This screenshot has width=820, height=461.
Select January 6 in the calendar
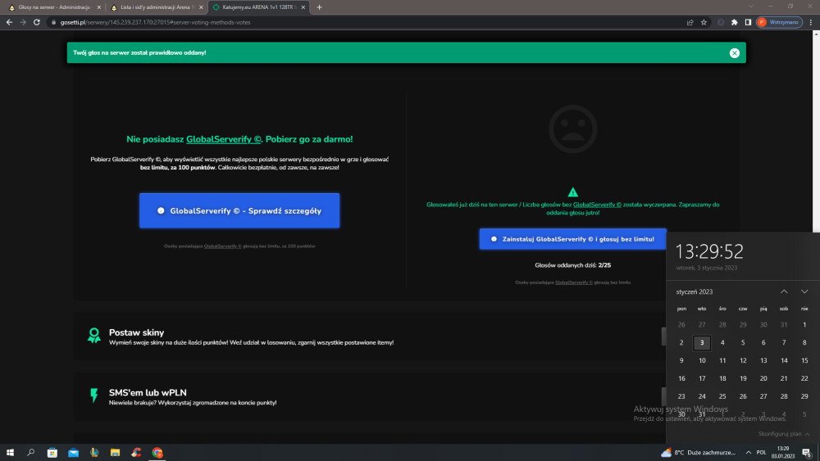click(763, 342)
